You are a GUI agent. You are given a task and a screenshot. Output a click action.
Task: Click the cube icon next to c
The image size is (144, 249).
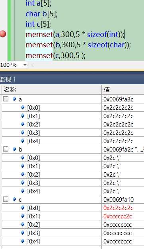(14, 199)
